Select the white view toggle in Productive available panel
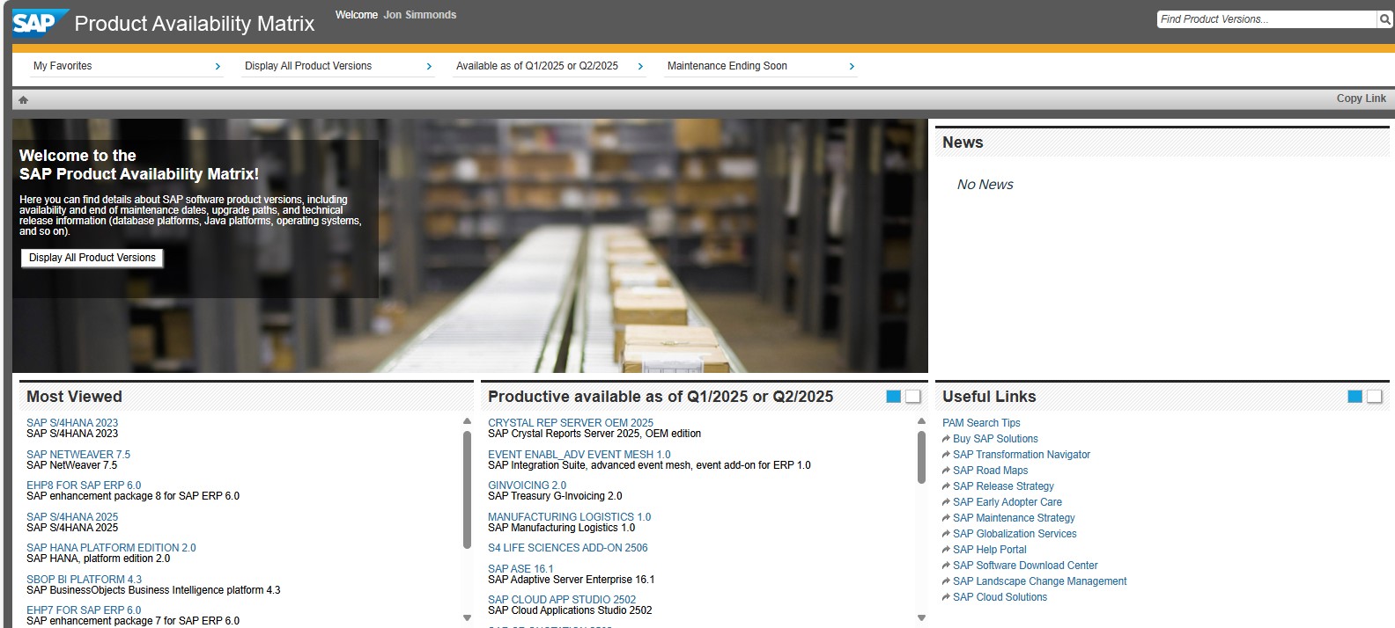Viewport: 1395px width, 628px height. 913,397
